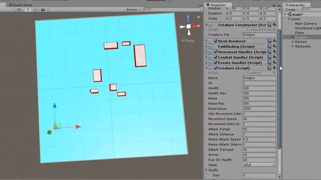Uncheck Events Handler script component
321x180 pixels.
tap(216, 62)
